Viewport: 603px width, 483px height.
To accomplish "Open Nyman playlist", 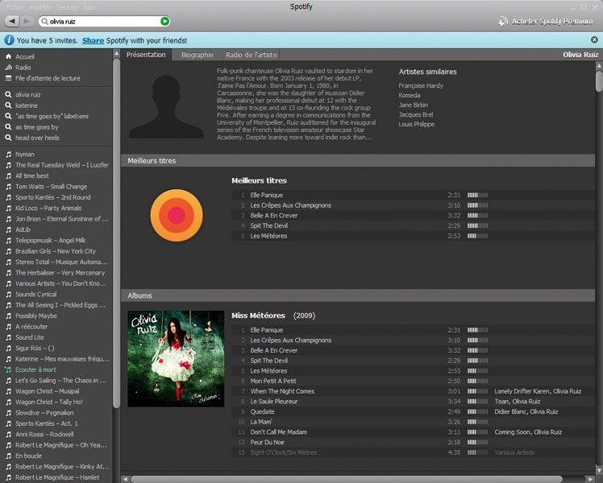I will [x=25, y=154].
